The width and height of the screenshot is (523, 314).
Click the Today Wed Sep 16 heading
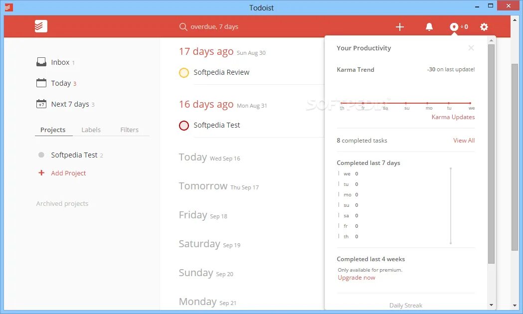pyautogui.click(x=209, y=157)
